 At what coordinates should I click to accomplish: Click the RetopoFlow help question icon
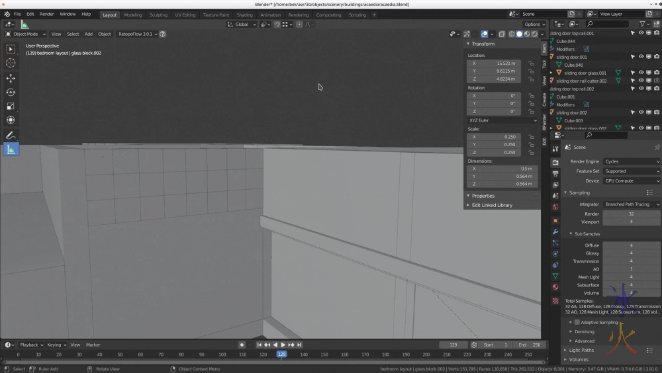pyautogui.click(x=162, y=34)
